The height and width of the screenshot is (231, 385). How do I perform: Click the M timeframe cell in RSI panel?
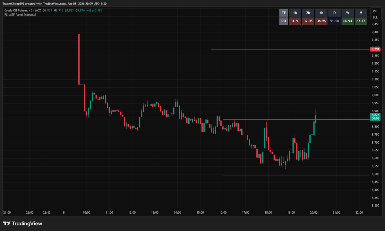[361, 13]
